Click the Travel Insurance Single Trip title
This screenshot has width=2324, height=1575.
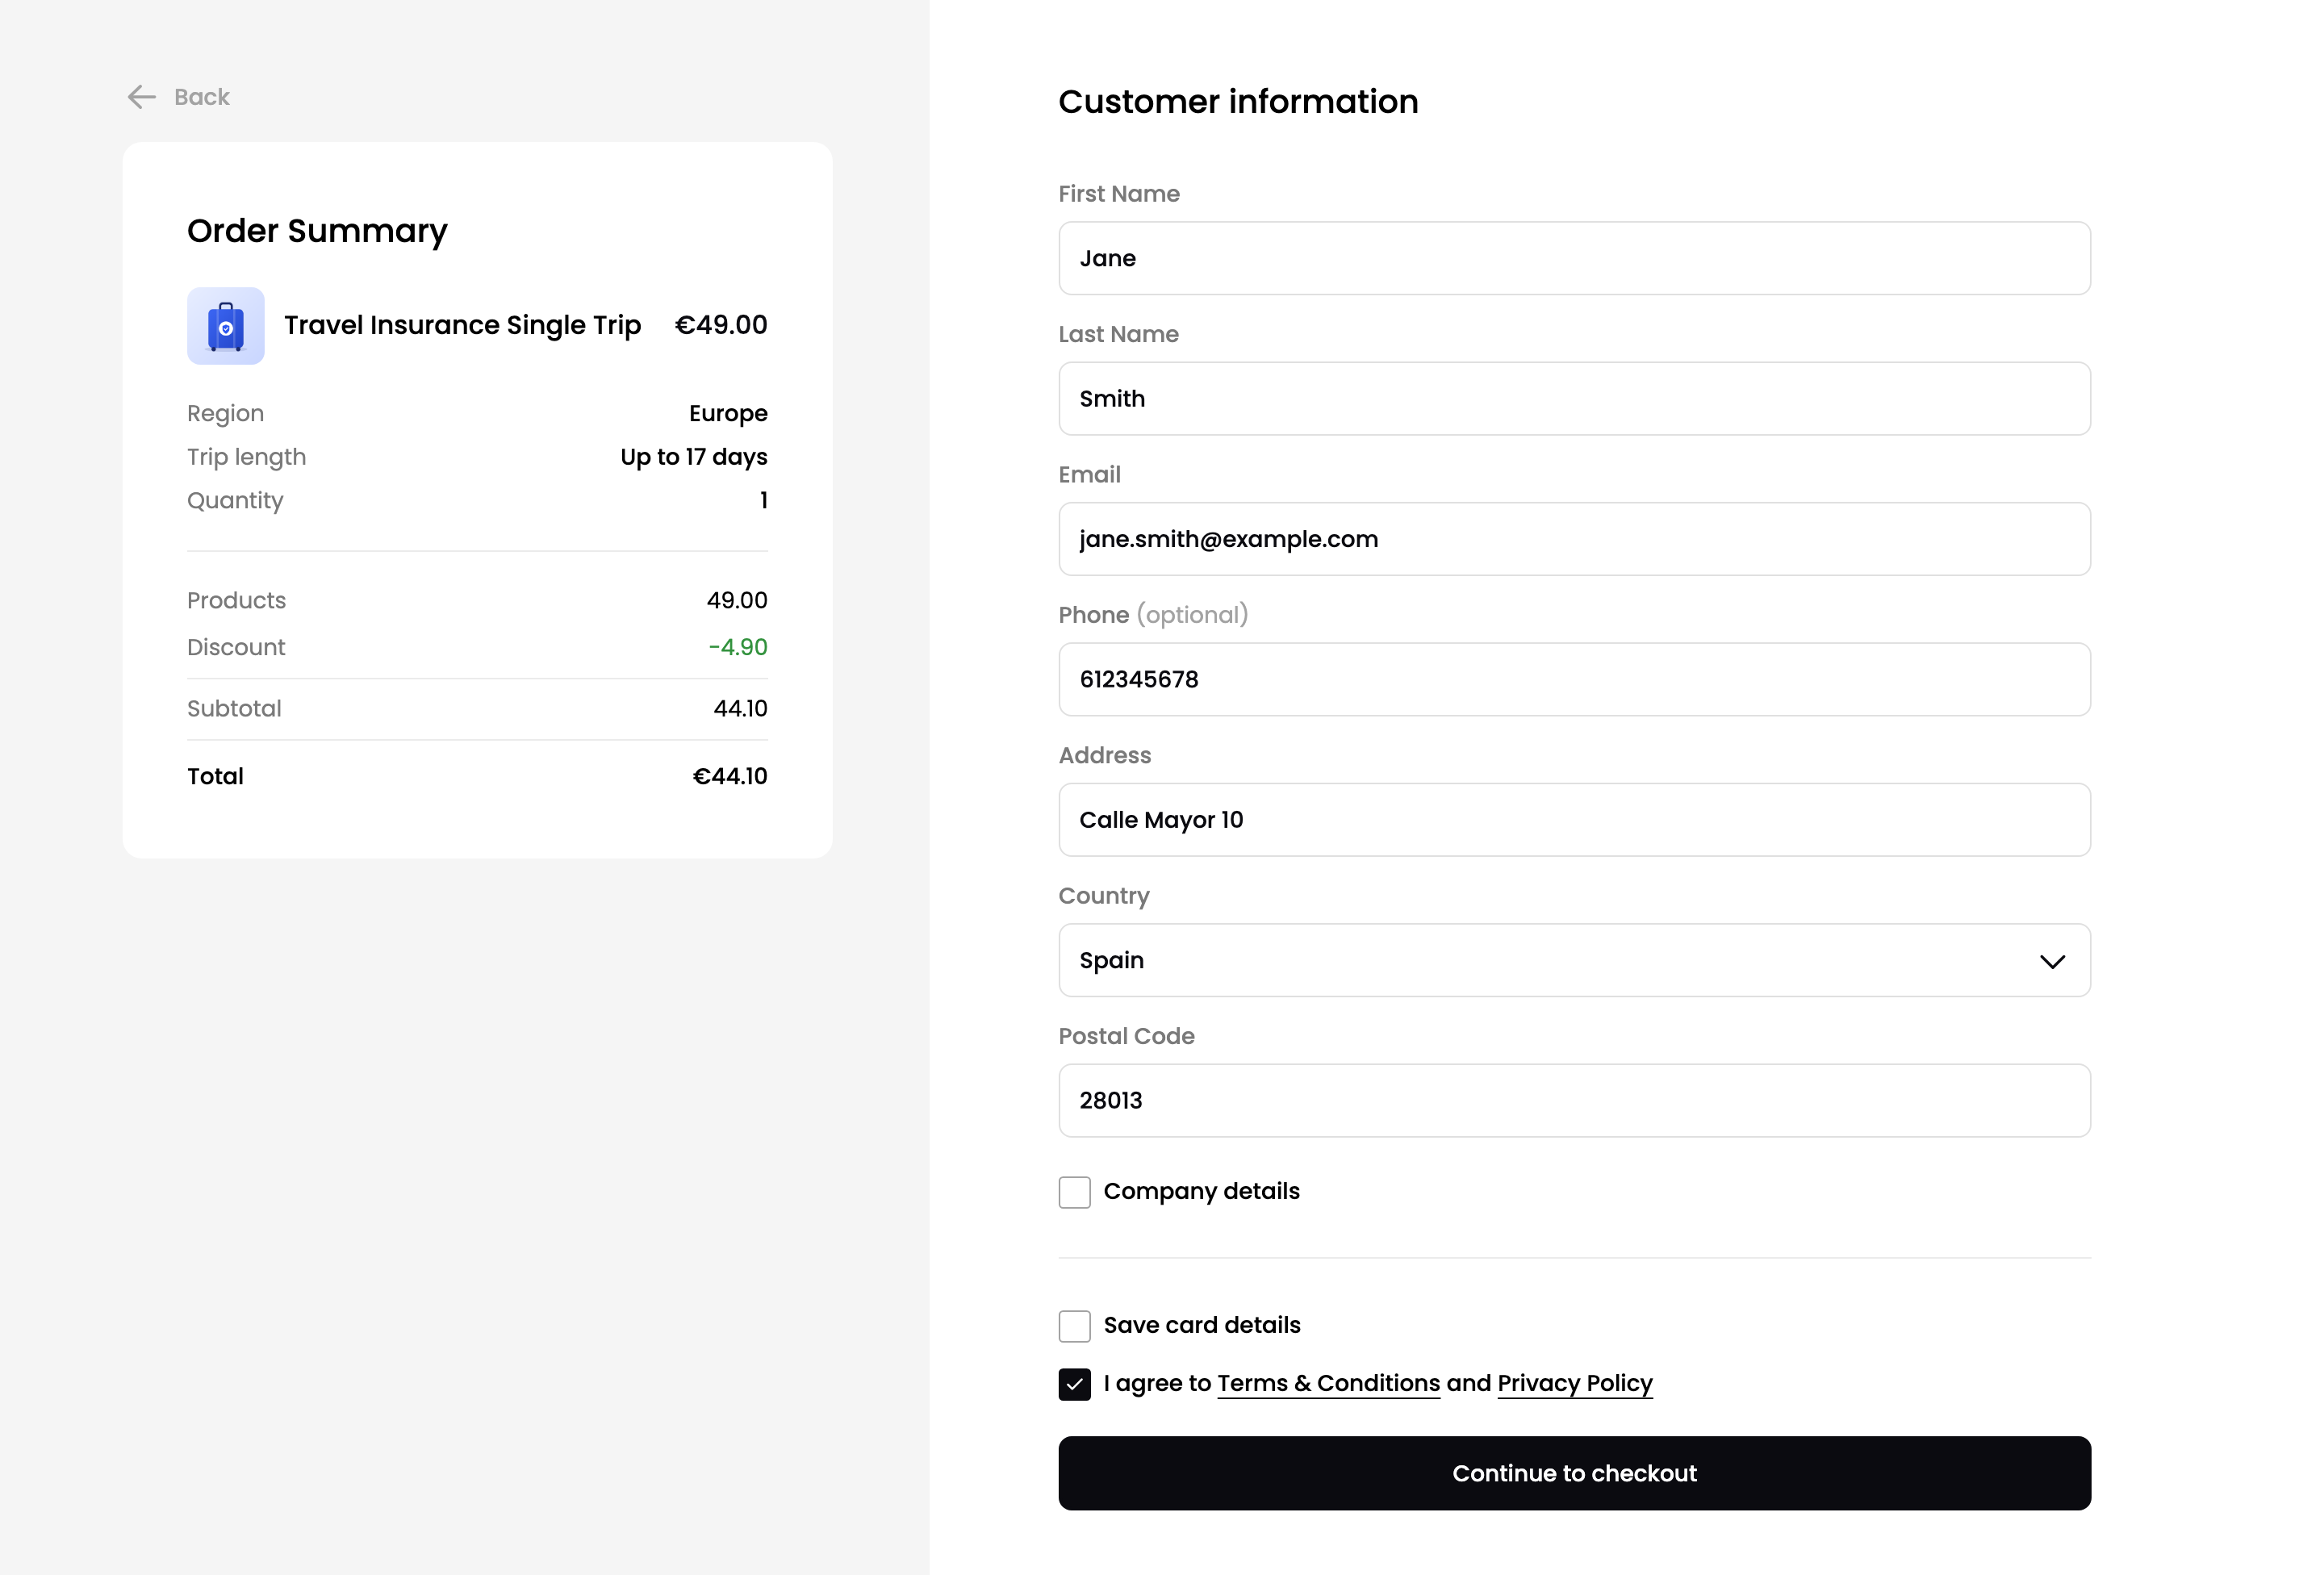(x=462, y=325)
